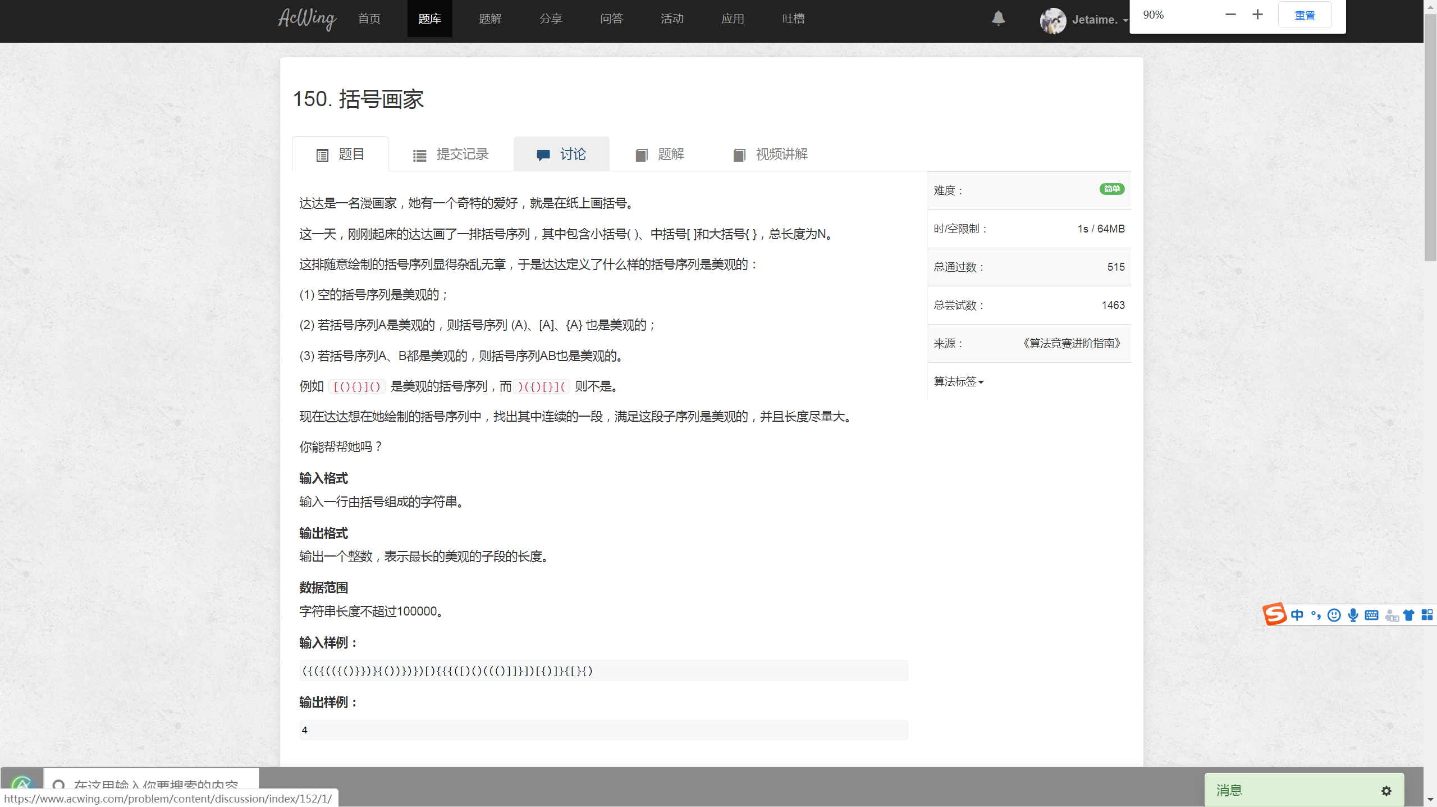The image size is (1437, 807).
Task: Open 吐槽 in navigation bar
Action: pyautogui.click(x=793, y=19)
